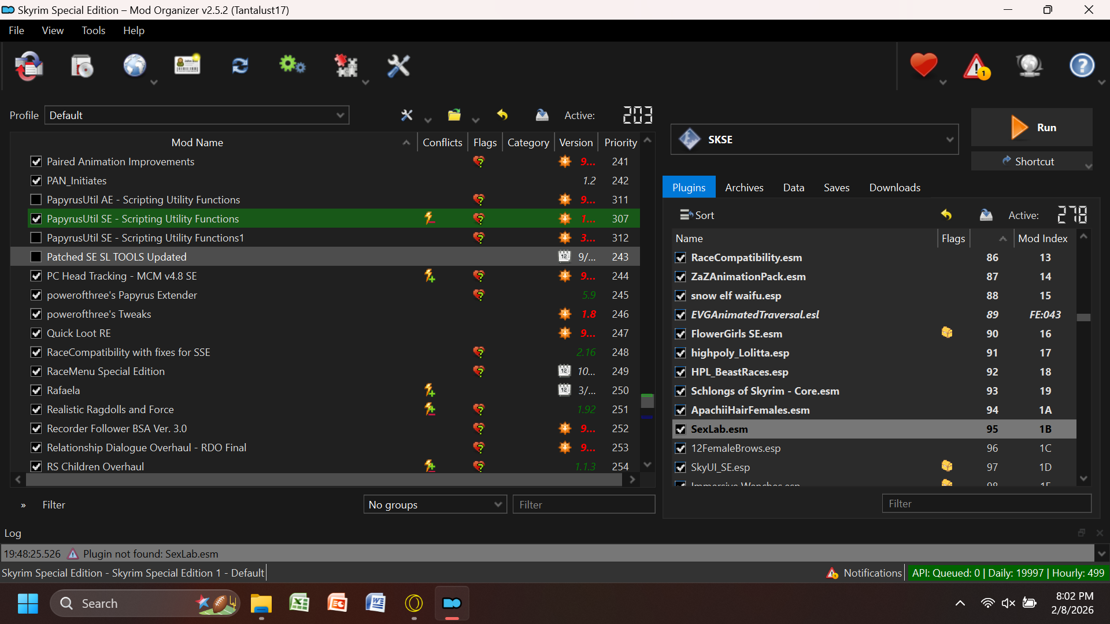This screenshot has height=624, width=1110.
Task: Disable RaceCompatibility.esm plugin checkbox
Action: tap(680, 258)
